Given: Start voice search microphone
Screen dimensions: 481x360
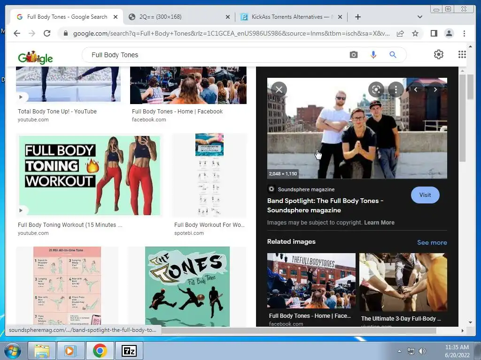Looking at the screenshot, I should pyautogui.click(x=373, y=55).
